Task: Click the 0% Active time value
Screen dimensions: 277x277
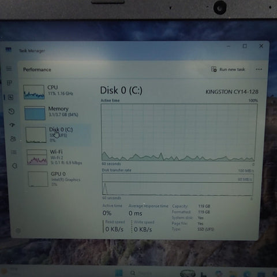Action: 107,213
